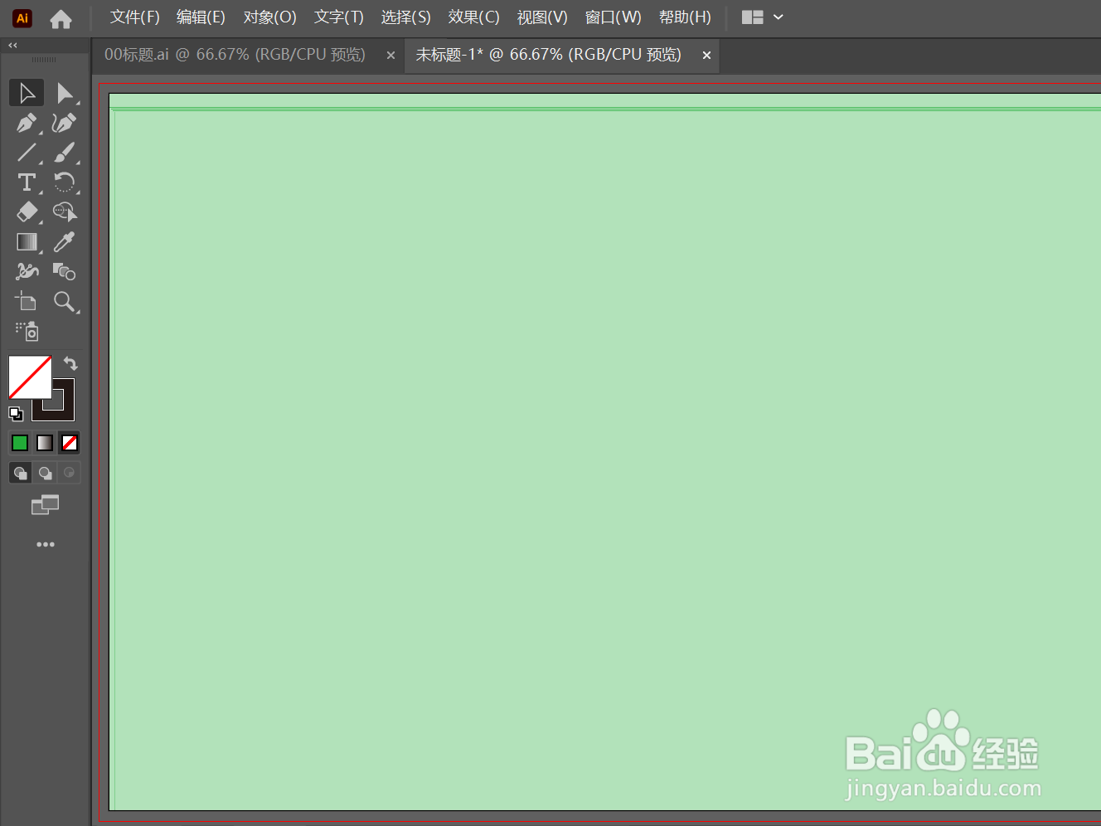The width and height of the screenshot is (1101, 826).
Task: Switch to 00标题.ai document tab
Action: 235,55
